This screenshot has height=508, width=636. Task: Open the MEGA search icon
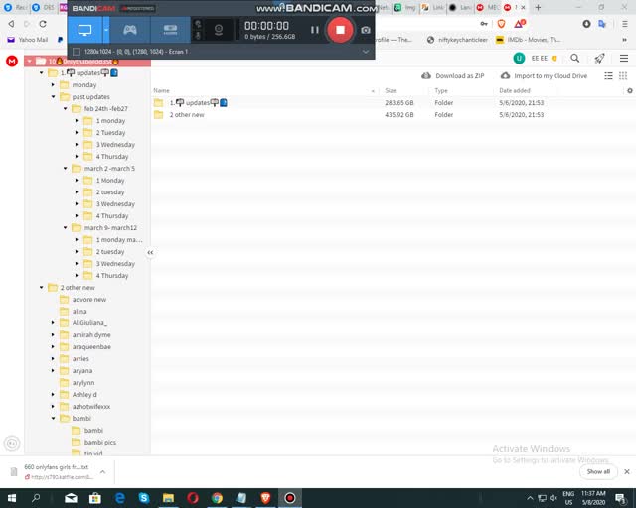[x=574, y=58]
